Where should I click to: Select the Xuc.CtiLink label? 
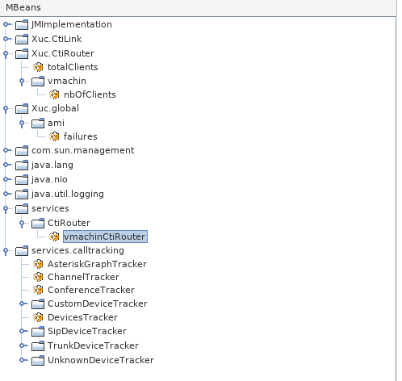[x=57, y=39]
